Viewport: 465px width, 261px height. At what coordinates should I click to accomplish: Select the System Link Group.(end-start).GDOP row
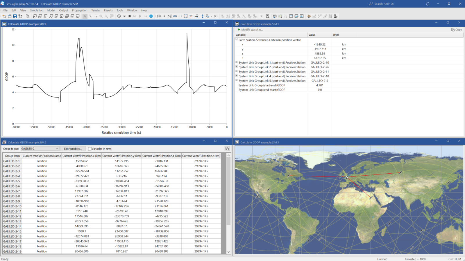349,90
